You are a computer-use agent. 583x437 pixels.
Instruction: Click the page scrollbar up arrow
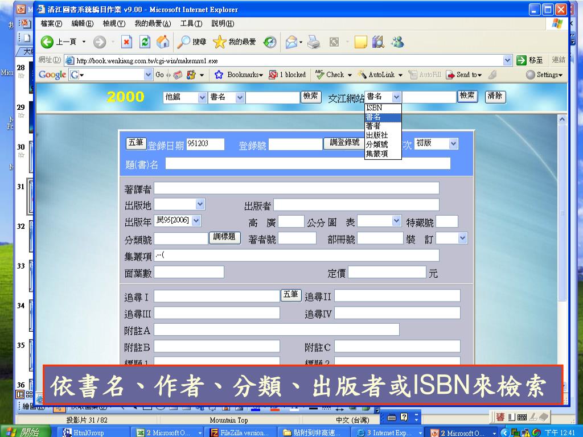(x=562, y=119)
